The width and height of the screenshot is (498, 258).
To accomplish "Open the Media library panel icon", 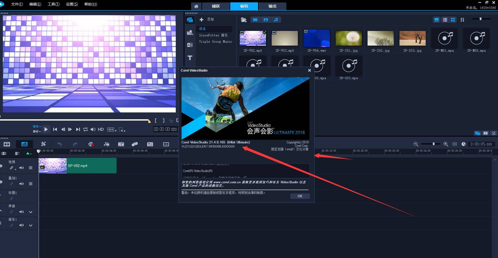I will click(x=190, y=20).
